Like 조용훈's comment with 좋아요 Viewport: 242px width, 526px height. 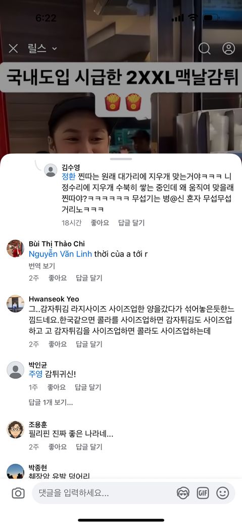(58, 447)
